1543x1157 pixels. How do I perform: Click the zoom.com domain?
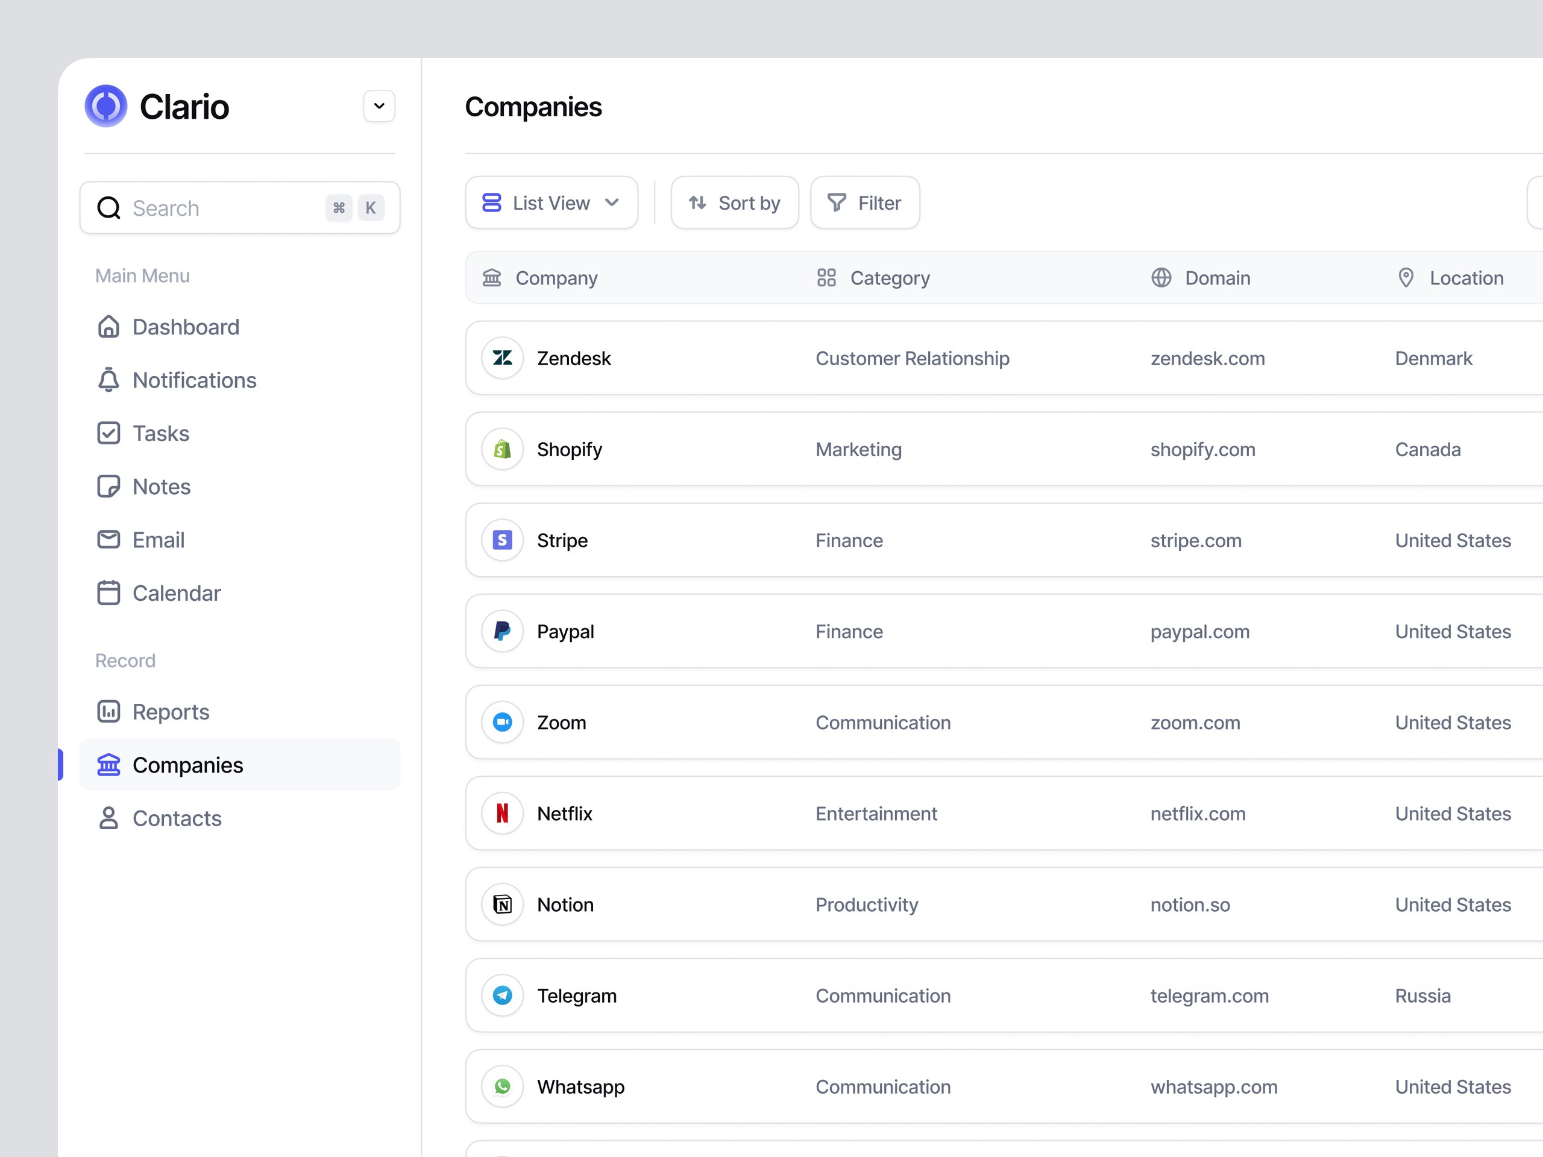[1195, 723]
